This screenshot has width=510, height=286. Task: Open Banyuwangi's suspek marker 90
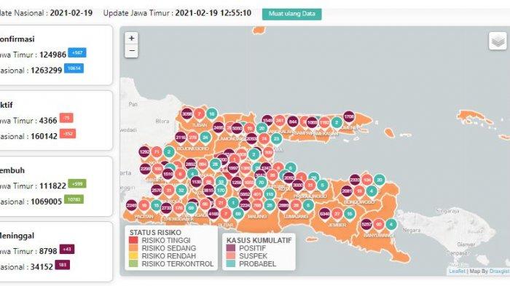pyautogui.click(x=379, y=224)
